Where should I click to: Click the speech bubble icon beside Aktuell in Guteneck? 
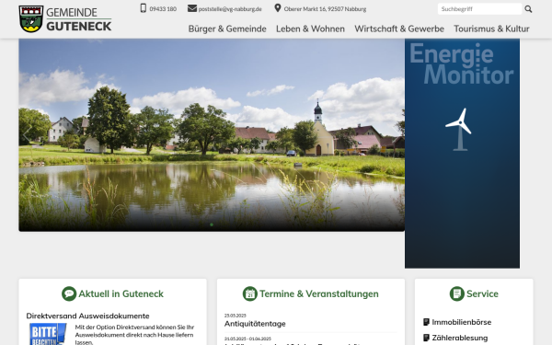coord(69,293)
